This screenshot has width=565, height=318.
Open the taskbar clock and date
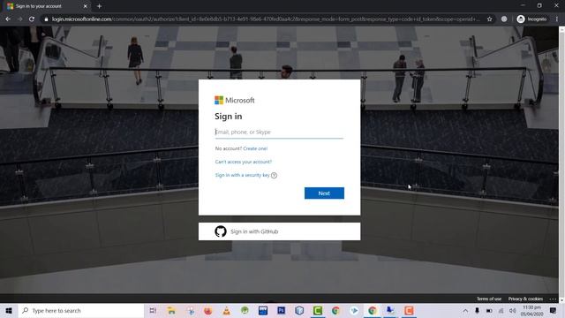point(531,310)
